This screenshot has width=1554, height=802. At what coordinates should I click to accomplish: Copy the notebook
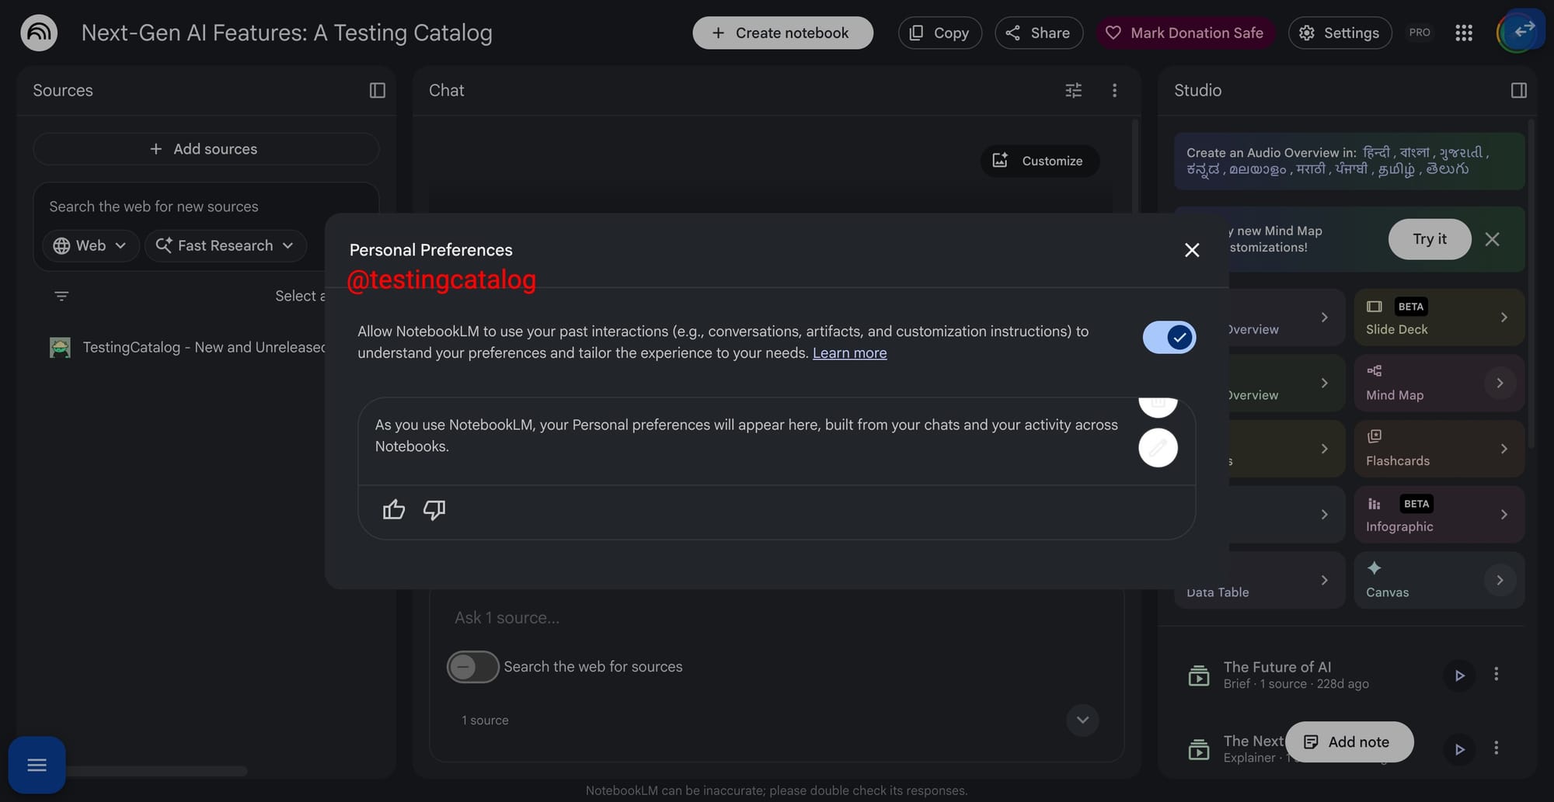click(940, 33)
